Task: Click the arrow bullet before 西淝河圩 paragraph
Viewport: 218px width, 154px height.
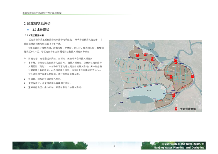Action: click(x=25, y=59)
